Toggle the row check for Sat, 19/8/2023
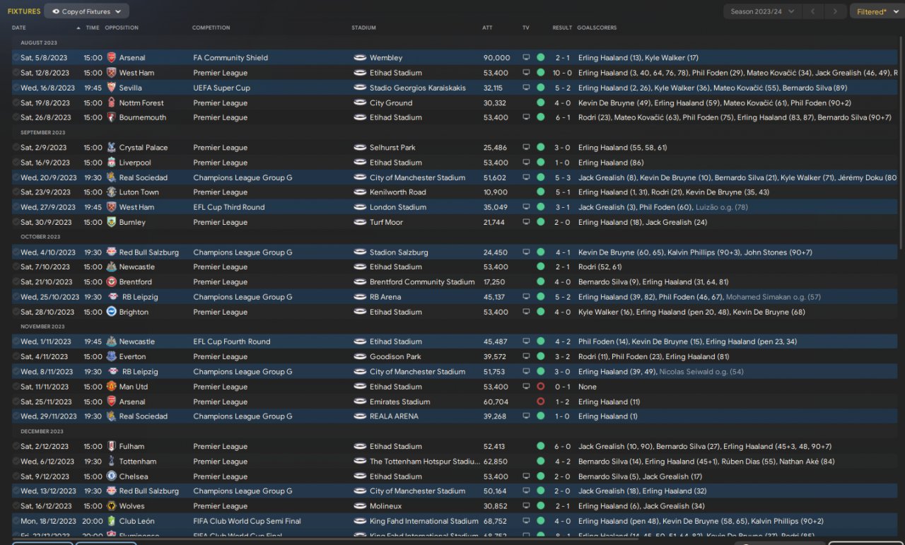905x545 pixels. point(16,102)
